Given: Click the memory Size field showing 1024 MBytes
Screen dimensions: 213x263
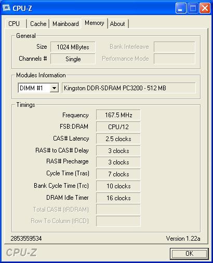Looking at the screenshot, I should coord(73,47).
